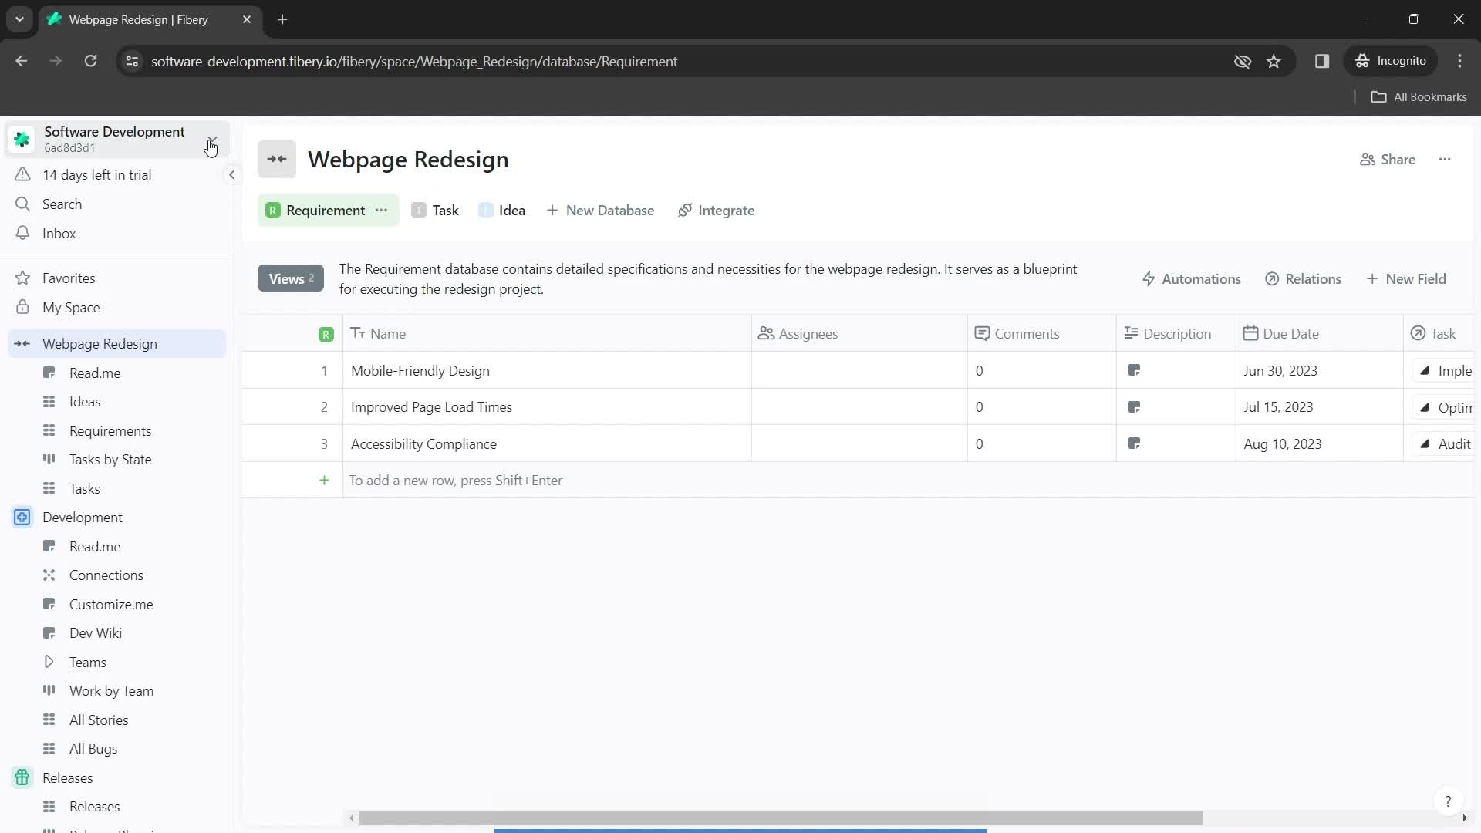Open Automations
Viewport: 1481px width, 833px height.
(1191, 278)
